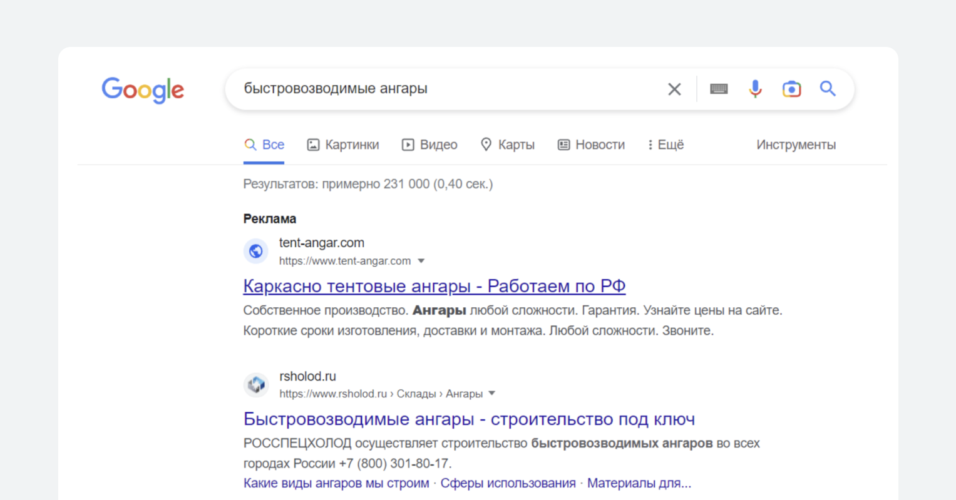The height and width of the screenshot is (500, 956).
Task: Switch to the Новости tab
Action: (592, 145)
